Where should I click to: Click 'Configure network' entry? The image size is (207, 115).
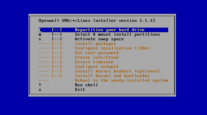[95, 67]
